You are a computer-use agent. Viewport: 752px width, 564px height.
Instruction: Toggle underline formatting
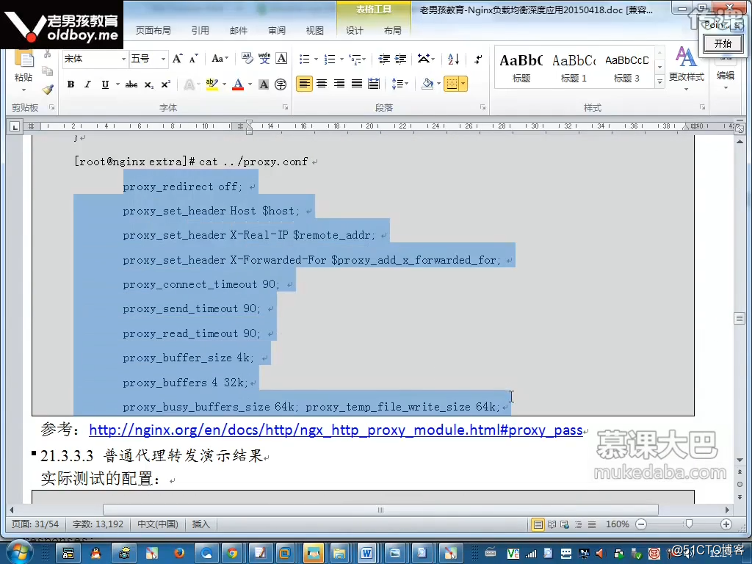(105, 84)
